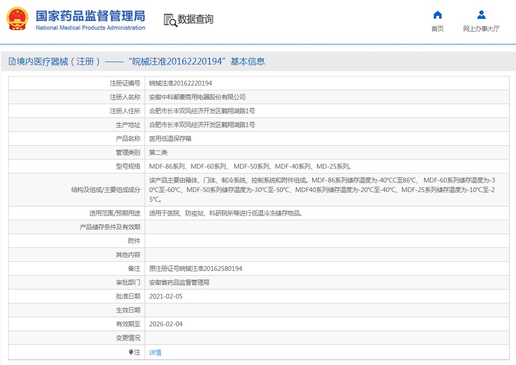Click the 适用范围/预期用途 label

(115, 213)
